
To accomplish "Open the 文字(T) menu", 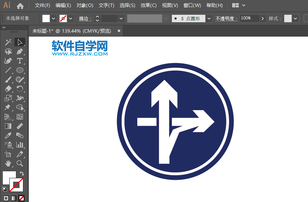I will [106, 5].
